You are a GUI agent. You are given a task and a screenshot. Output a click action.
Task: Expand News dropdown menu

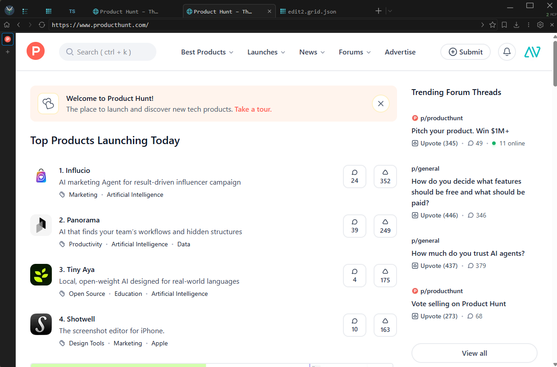(312, 52)
